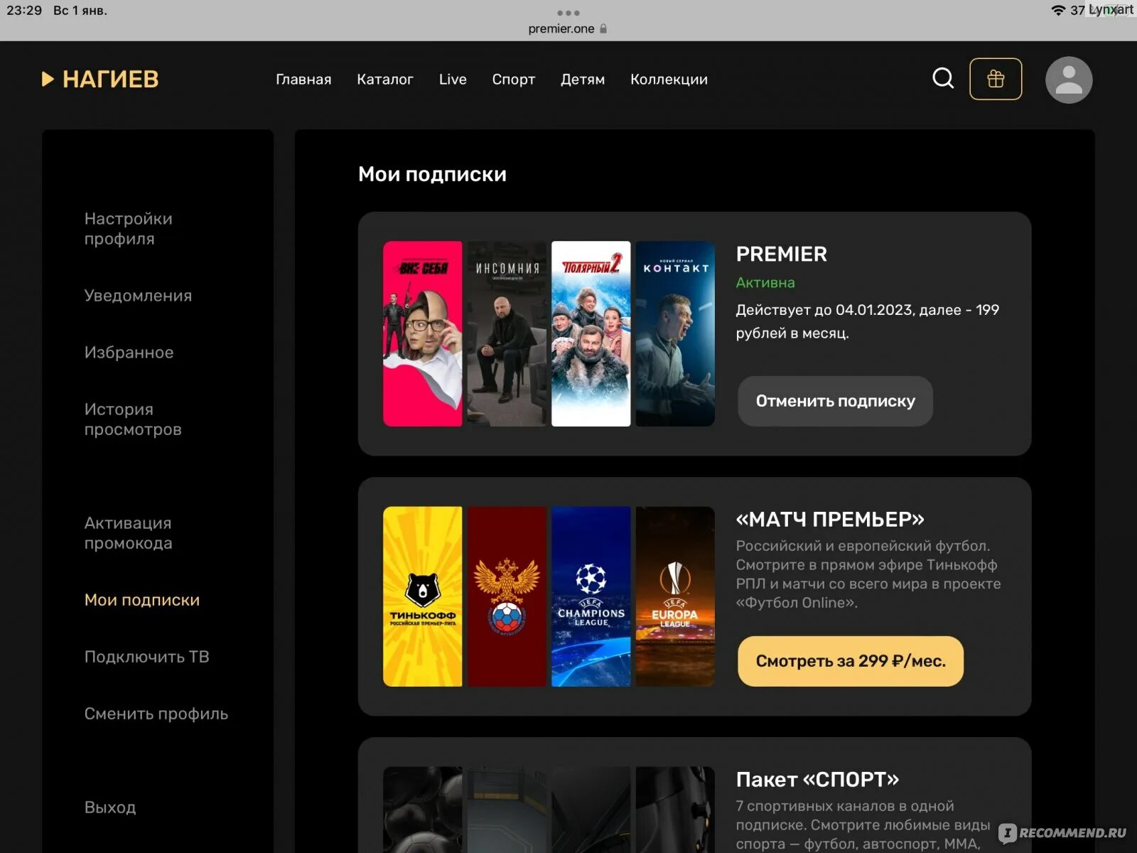Open the search magnifier icon
The width and height of the screenshot is (1137, 853).
tap(943, 78)
